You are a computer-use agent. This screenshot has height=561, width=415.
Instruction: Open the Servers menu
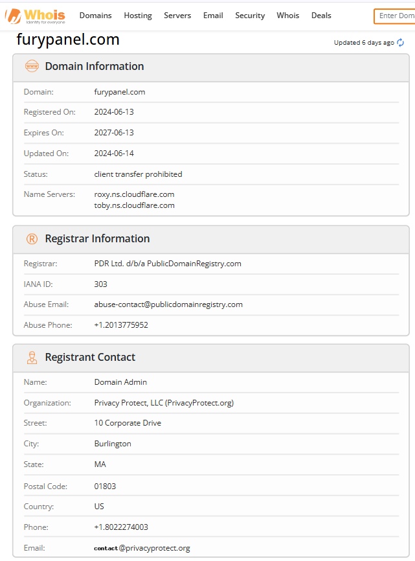click(x=177, y=16)
